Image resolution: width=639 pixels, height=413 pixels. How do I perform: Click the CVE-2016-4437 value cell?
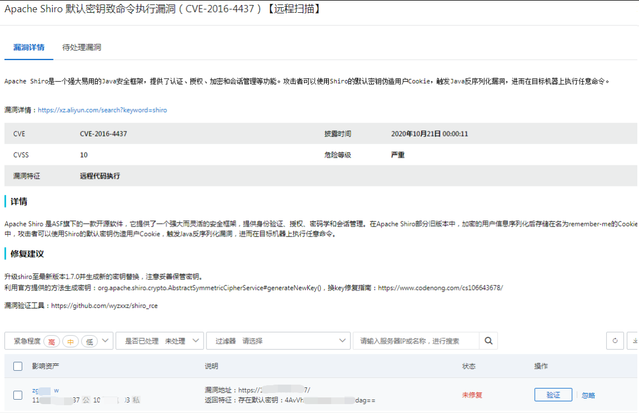104,134
